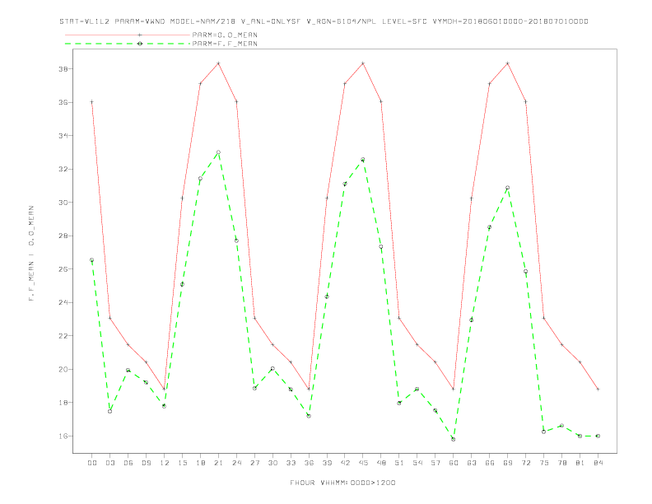652x504 pixels.
Task: Select the PARM=F.F_MEAN legend label
Action: point(225,44)
